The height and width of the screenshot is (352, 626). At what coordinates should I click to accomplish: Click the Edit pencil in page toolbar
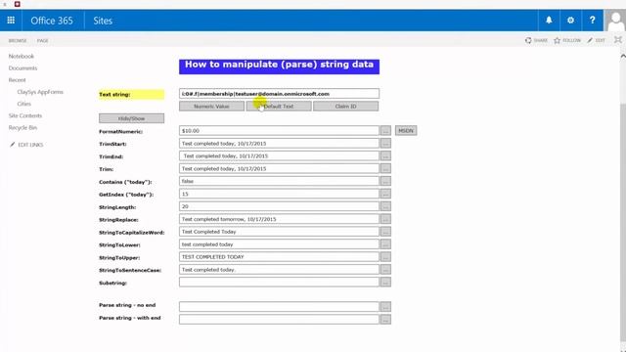pos(590,40)
